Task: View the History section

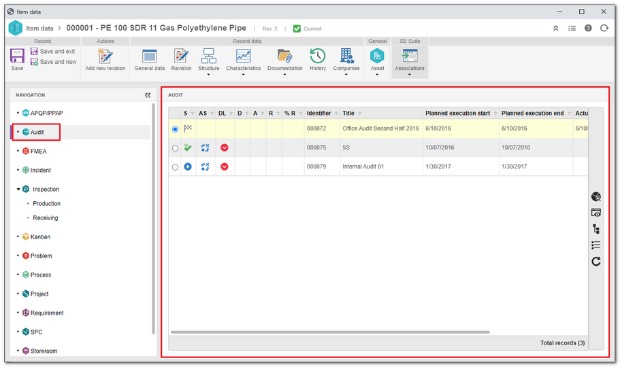Action: coord(318,60)
